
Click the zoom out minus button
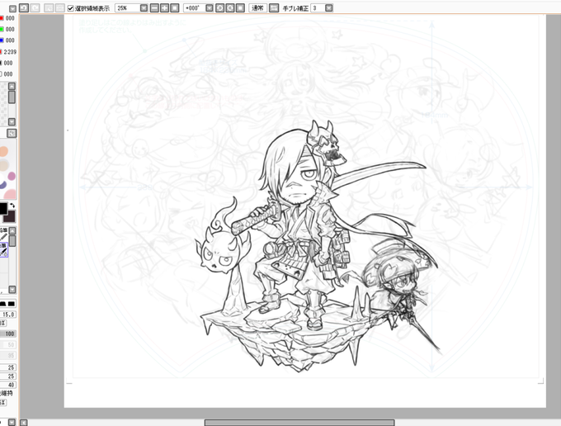[x=154, y=8]
